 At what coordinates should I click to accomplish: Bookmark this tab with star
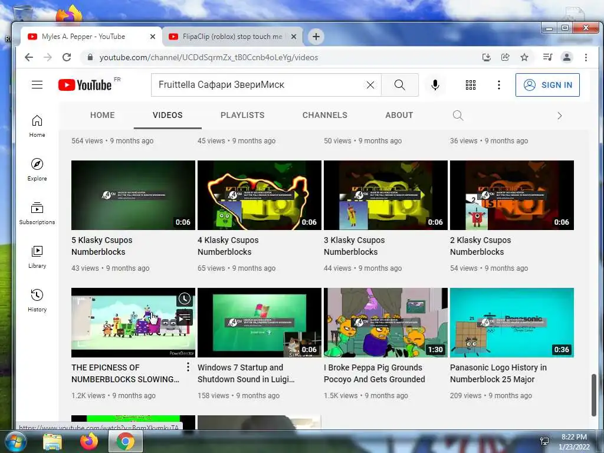tap(524, 57)
